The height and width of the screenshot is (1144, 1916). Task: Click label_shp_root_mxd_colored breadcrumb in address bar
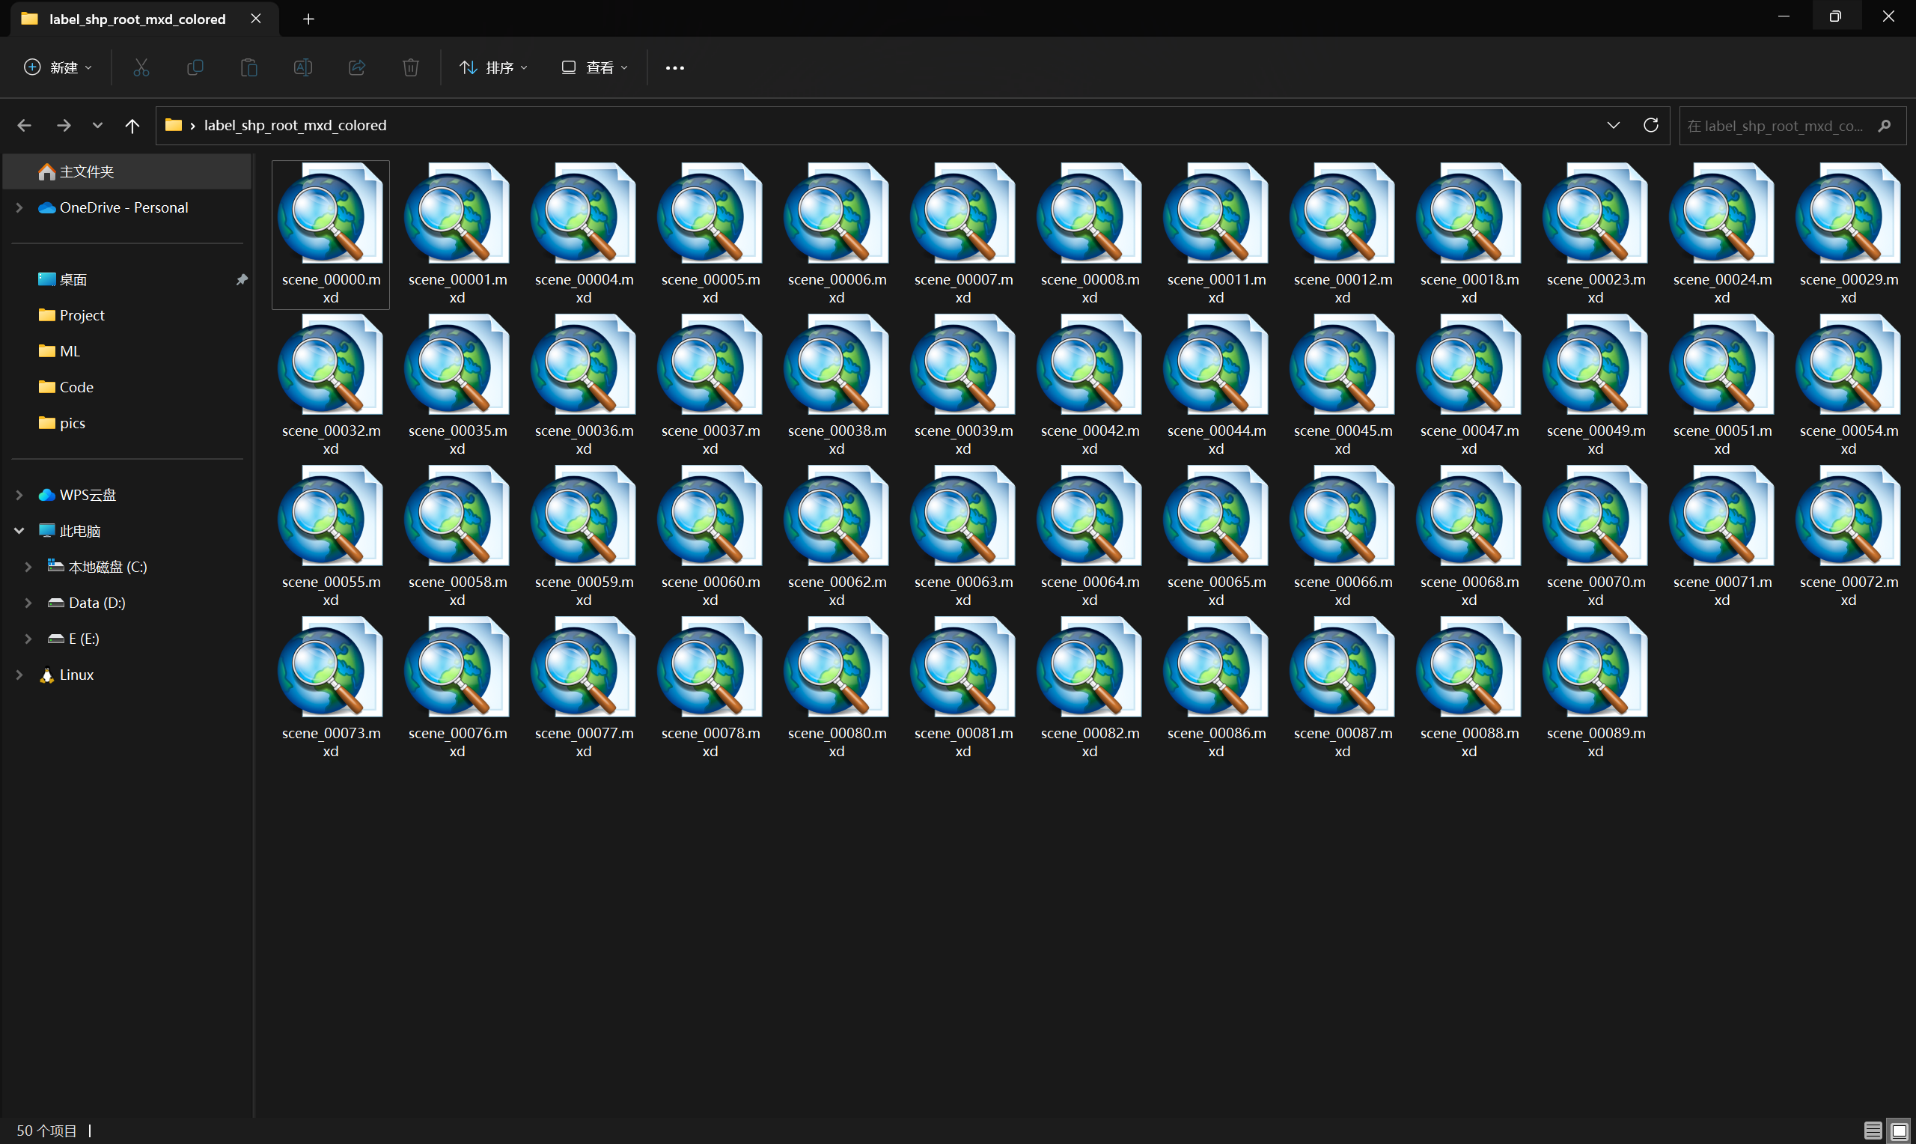pyautogui.click(x=295, y=125)
